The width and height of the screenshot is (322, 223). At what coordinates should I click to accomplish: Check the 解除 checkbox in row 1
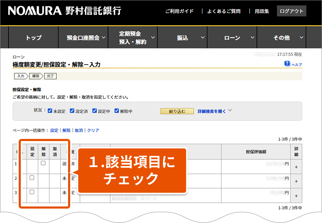point(43,163)
